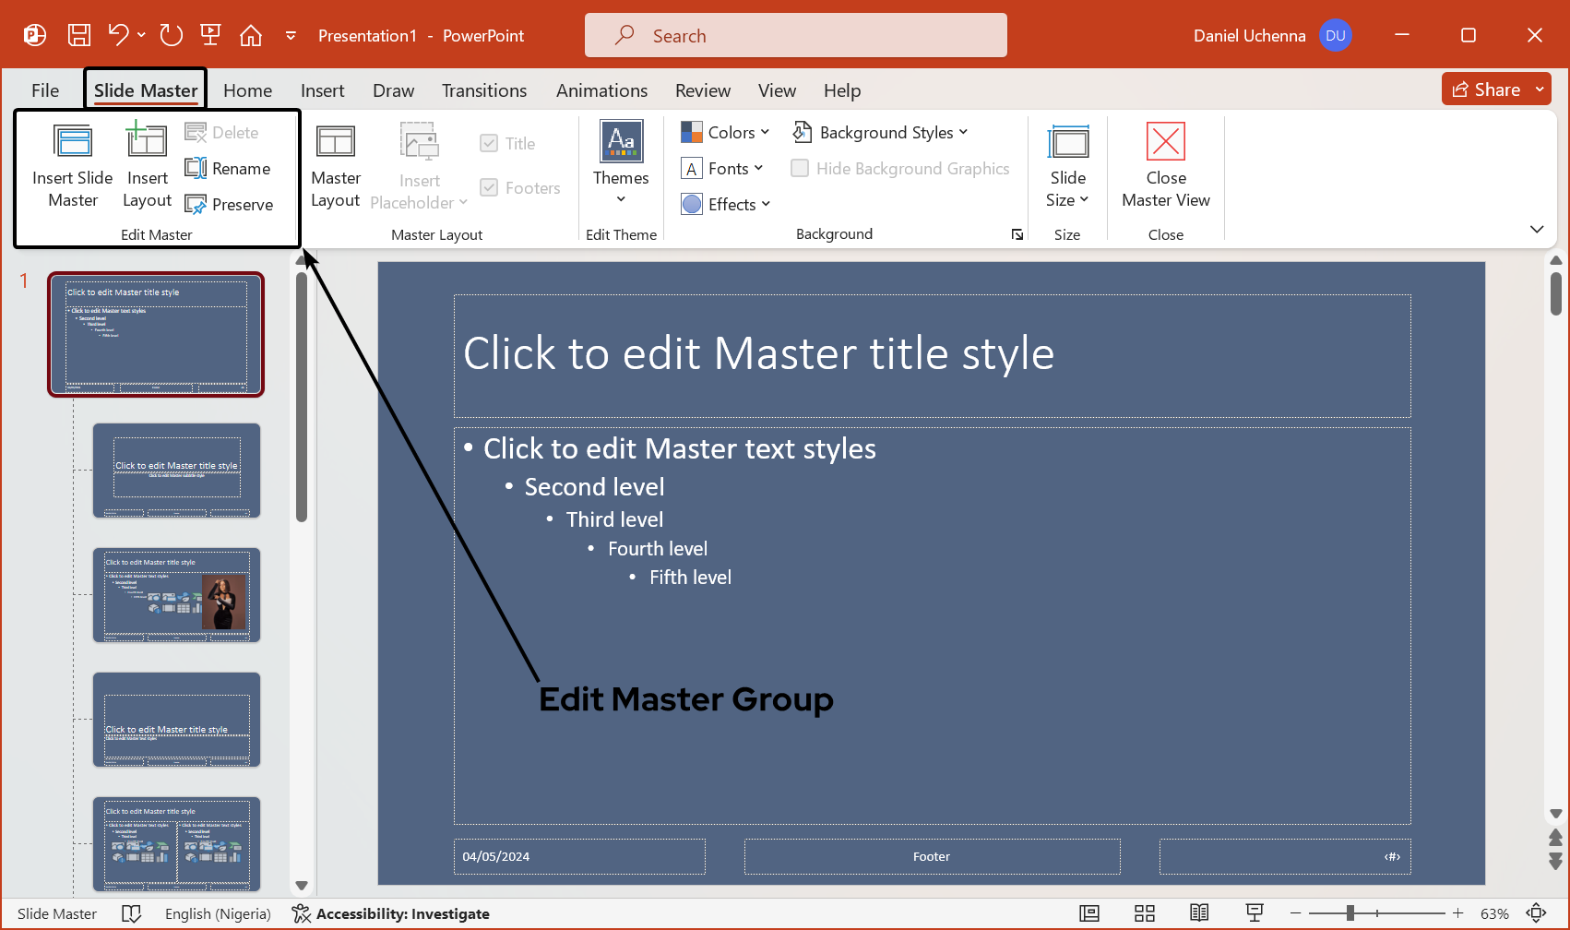Click the zoom slider handle

tap(1350, 913)
